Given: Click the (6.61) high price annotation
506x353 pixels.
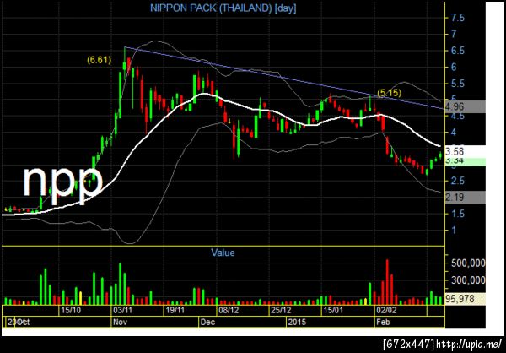Looking at the screenshot, I should 99,60.
